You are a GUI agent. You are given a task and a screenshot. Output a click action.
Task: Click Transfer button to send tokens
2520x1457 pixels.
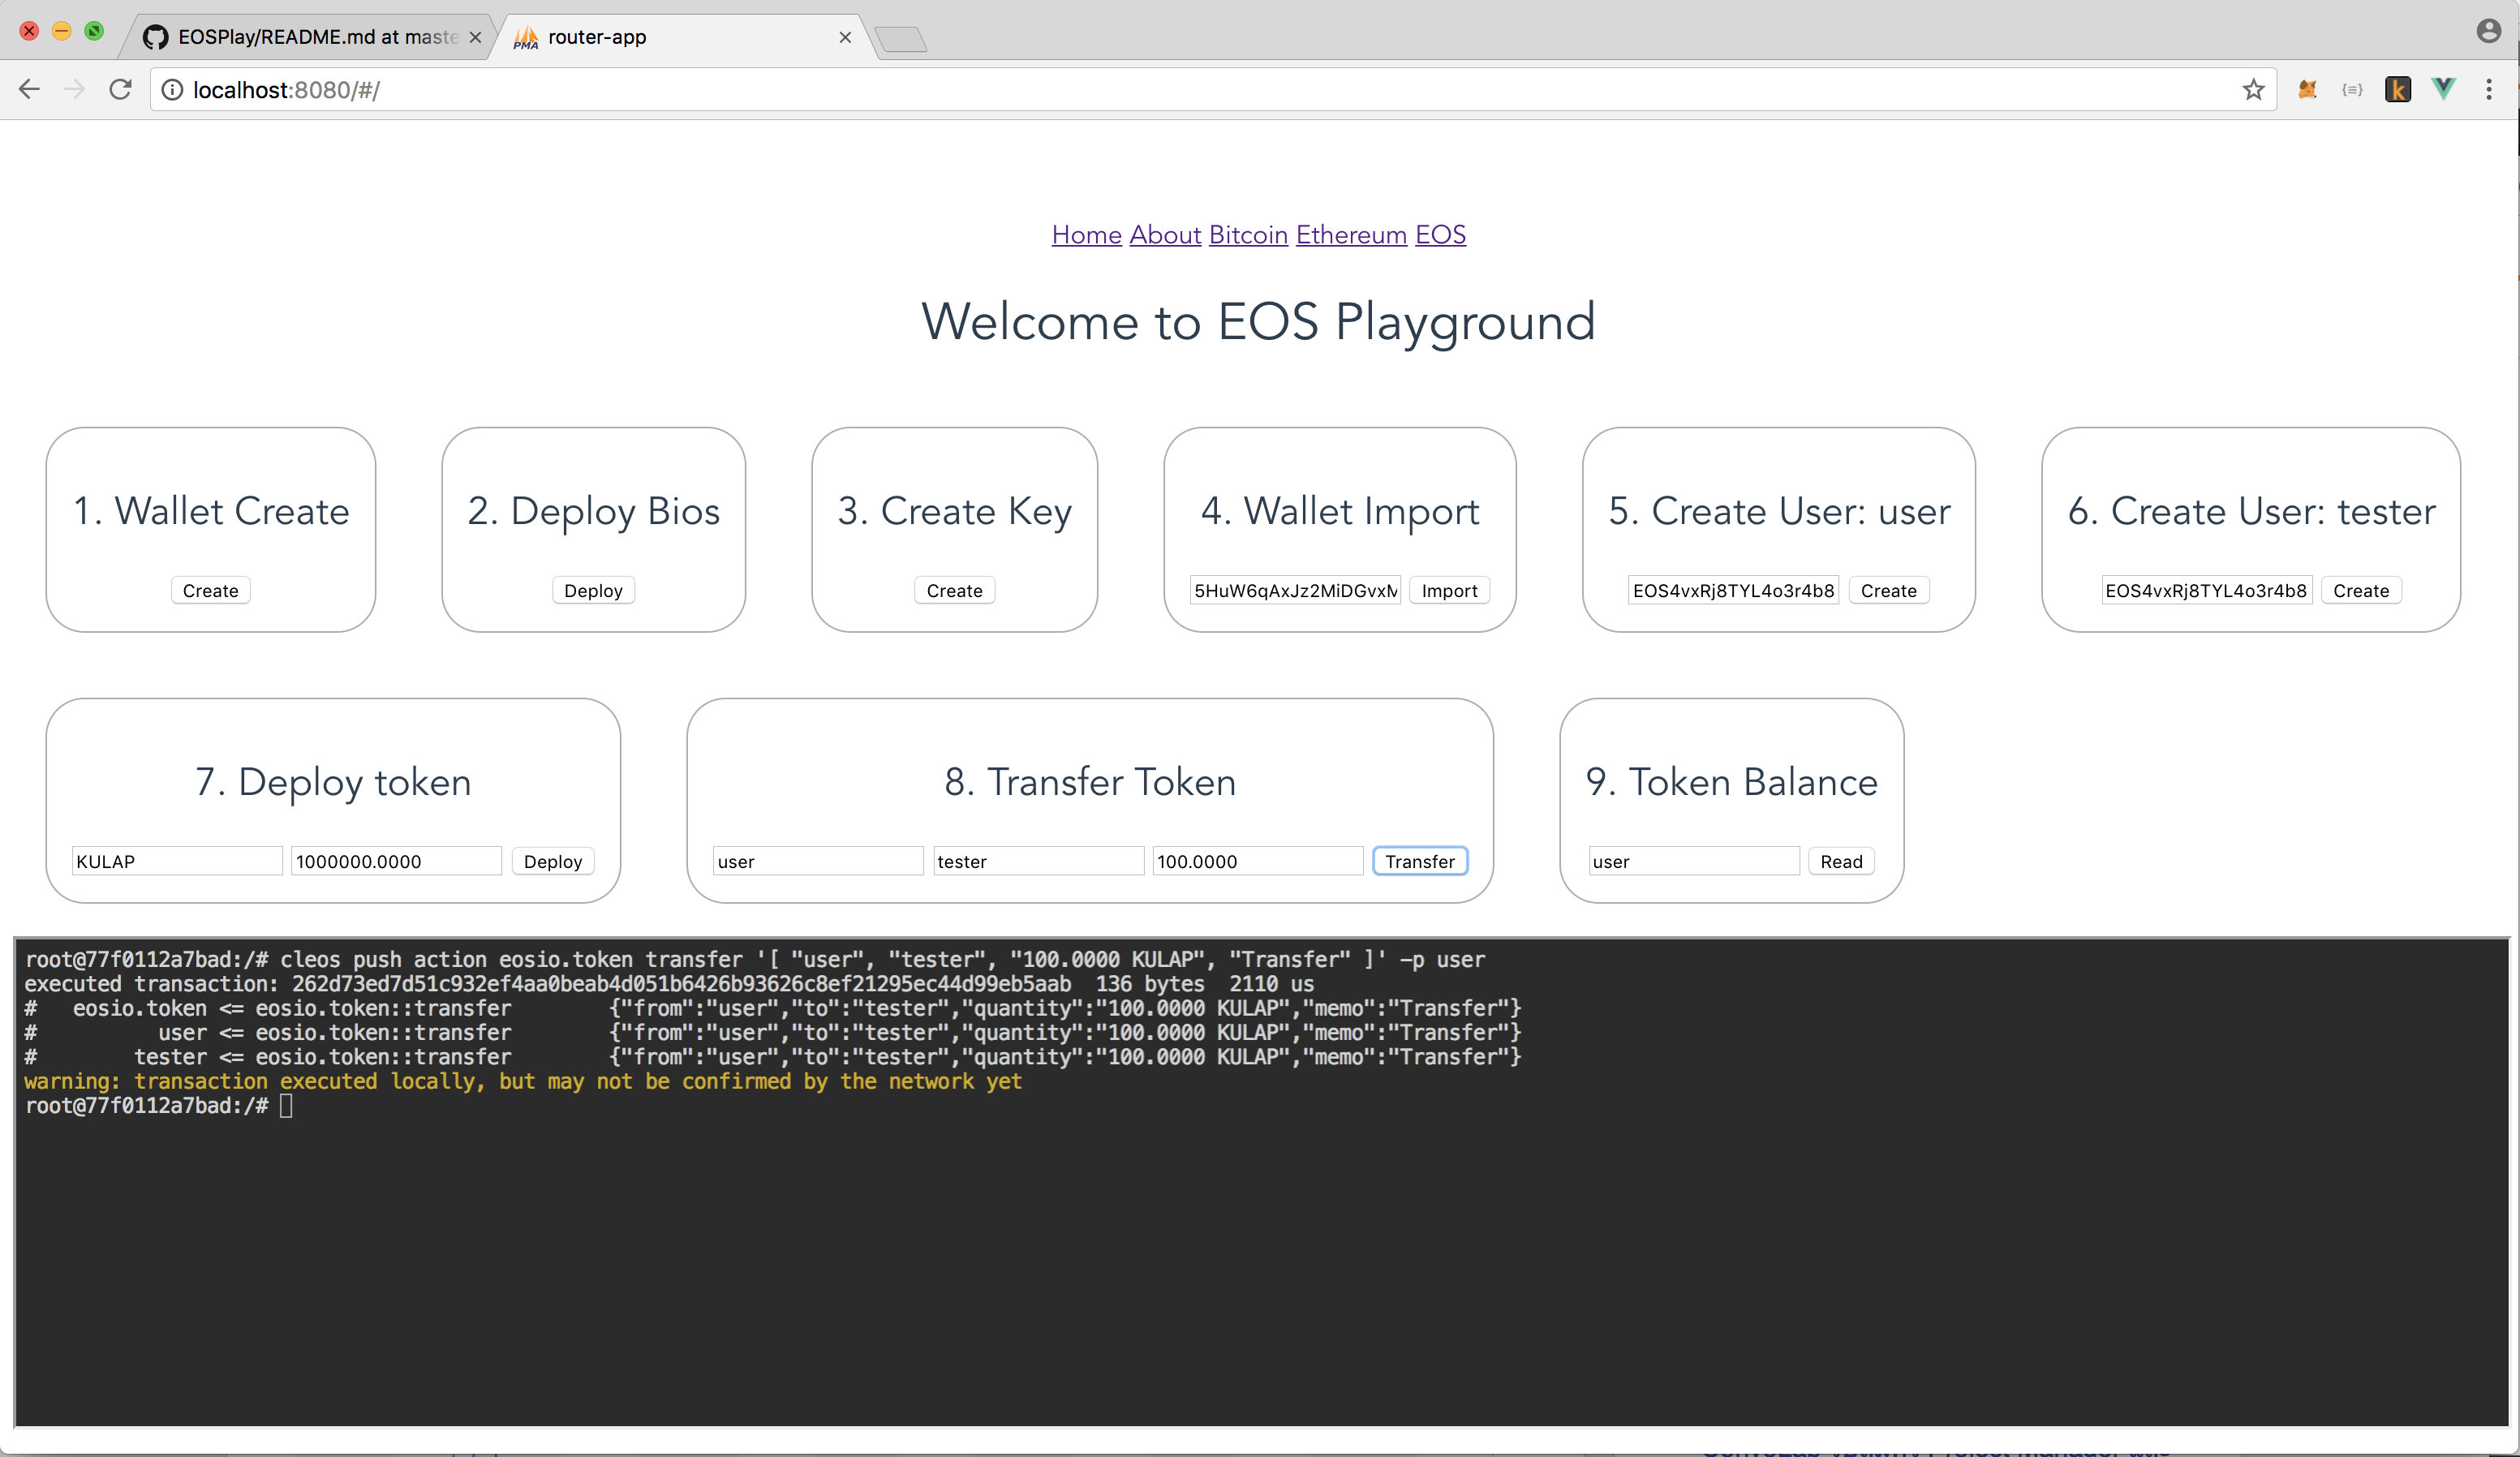(1419, 860)
